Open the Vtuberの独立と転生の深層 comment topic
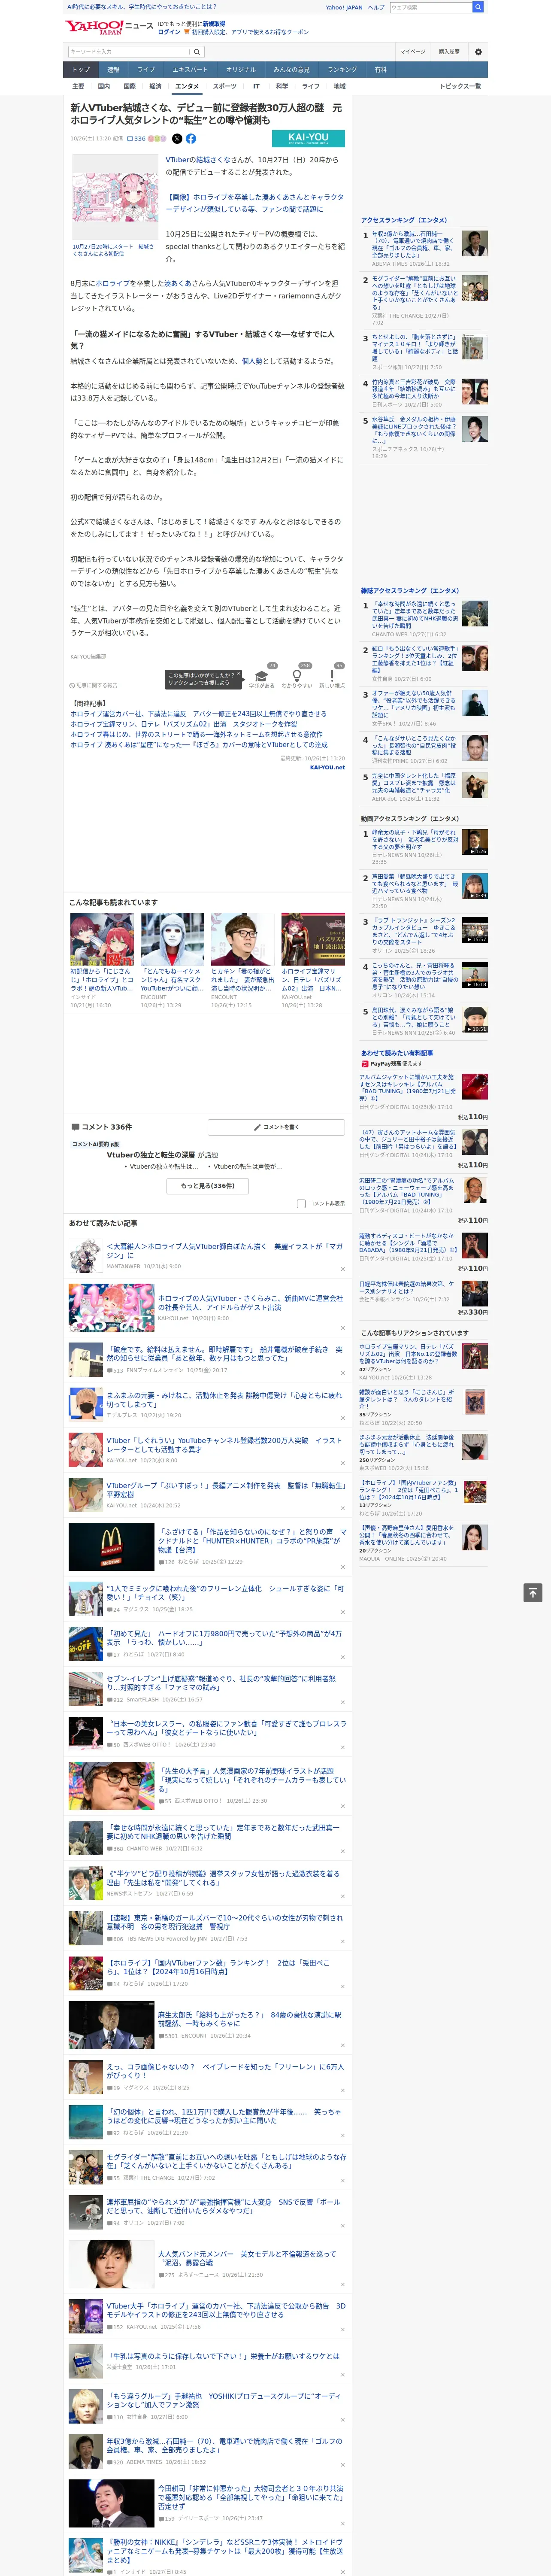The width and height of the screenshot is (551, 2576). (x=150, y=1155)
